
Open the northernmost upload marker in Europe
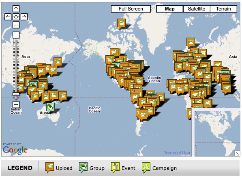pyautogui.click(x=191, y=42)
